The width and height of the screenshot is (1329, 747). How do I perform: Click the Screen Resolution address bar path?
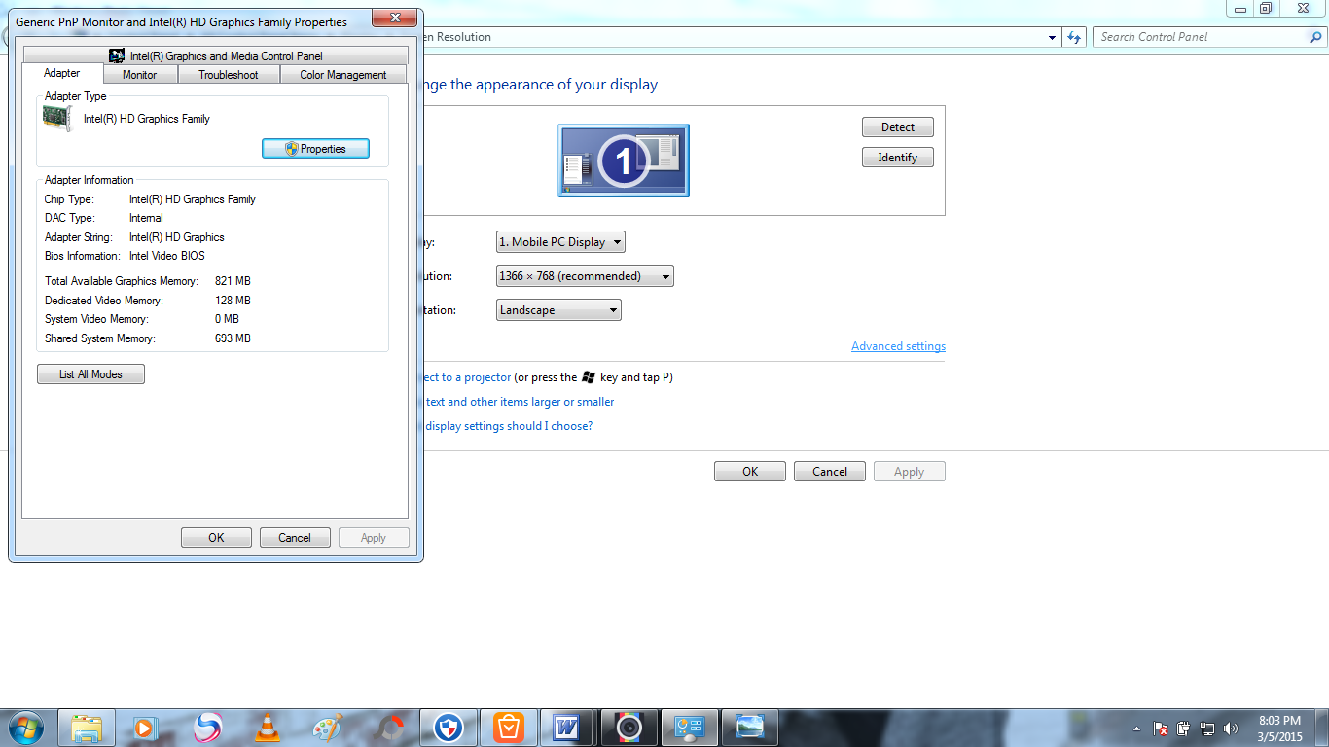(x=457, y=37)
